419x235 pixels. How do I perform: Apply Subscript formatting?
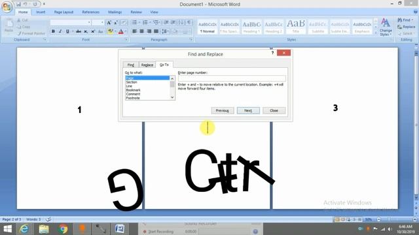[x=86, y=31]
